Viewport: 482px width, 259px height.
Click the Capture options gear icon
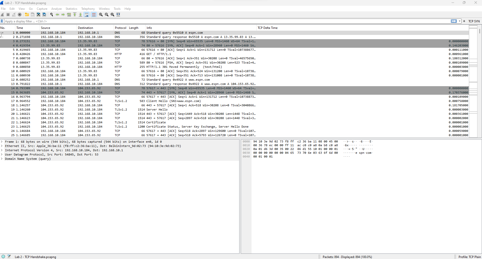click(20, 15)
